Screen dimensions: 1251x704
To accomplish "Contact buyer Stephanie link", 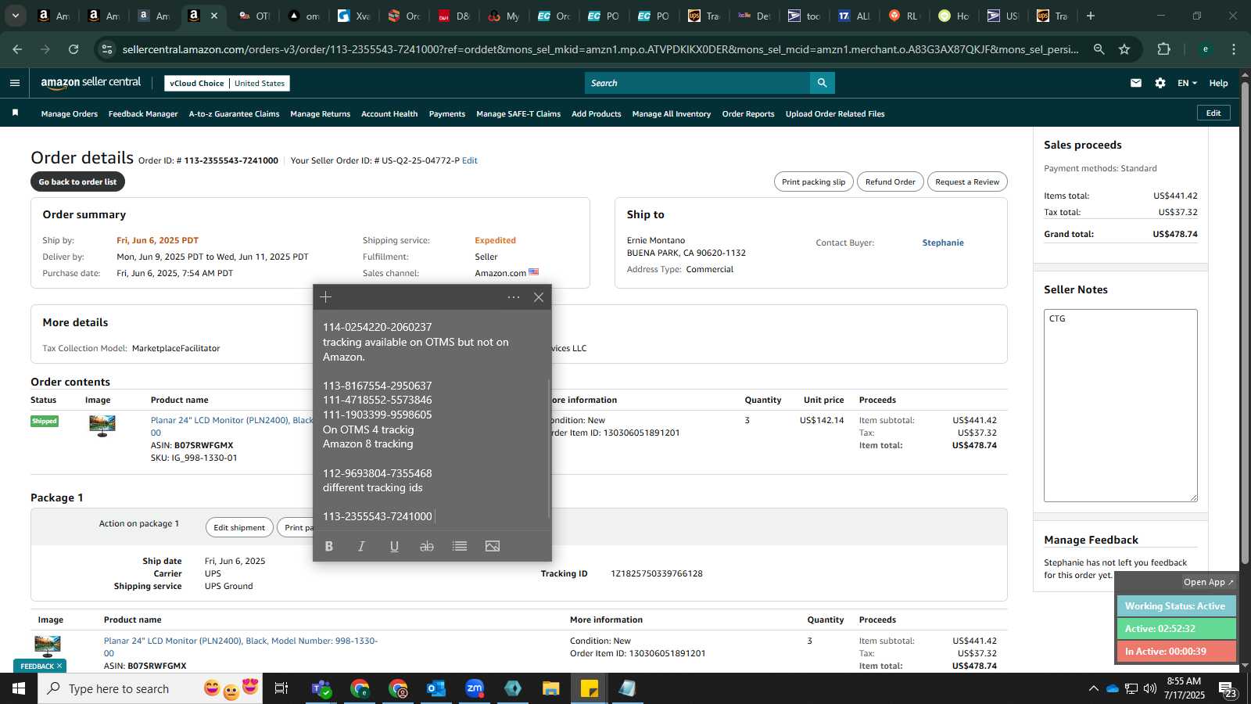I will pos(943,242).
